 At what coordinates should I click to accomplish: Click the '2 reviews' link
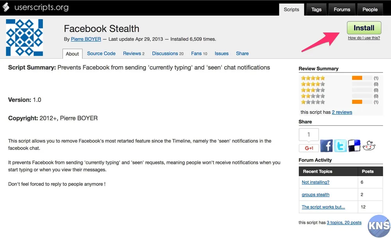point(342,112)
